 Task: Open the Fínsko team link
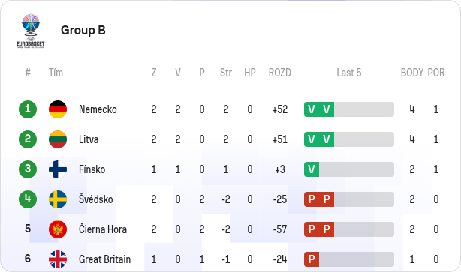(x=92, y=169)
